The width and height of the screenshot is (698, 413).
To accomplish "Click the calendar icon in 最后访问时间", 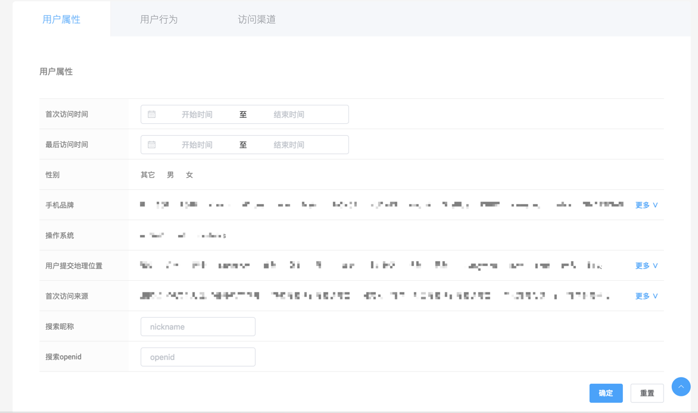I will point(152,145).
